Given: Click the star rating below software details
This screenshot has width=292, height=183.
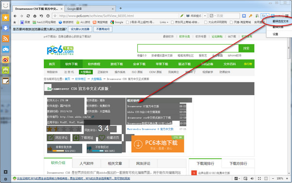Looking at the screenshot, I should click(x=64, y=129).
